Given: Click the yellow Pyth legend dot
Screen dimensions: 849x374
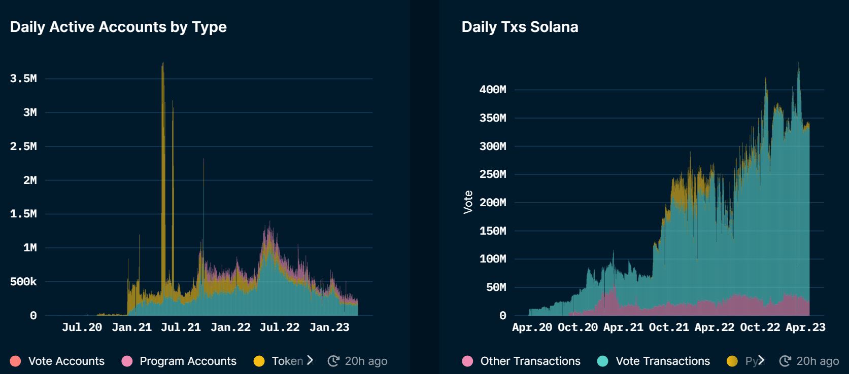Looking at the screenshot, I should [732, 361].
